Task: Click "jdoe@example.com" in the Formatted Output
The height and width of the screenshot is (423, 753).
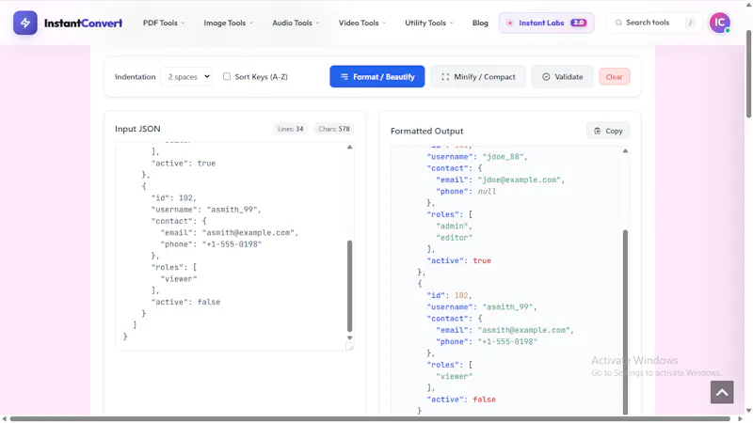Action: click(520, 180)
